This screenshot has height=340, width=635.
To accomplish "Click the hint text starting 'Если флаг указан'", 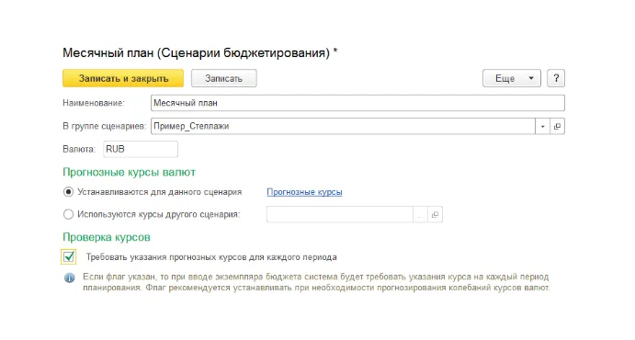I will (316, 282).
